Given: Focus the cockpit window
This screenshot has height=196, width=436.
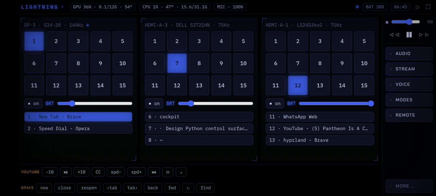Looking at the screenshot, I should [199, 117].
